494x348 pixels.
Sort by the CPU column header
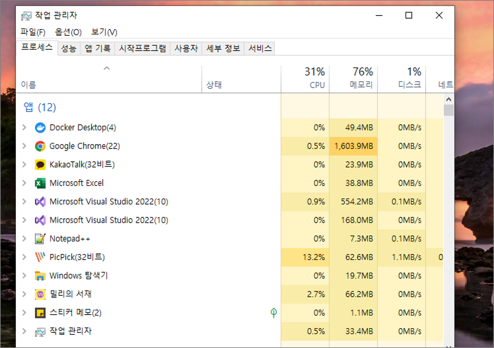pyautogui.click(x=305, y=79)
